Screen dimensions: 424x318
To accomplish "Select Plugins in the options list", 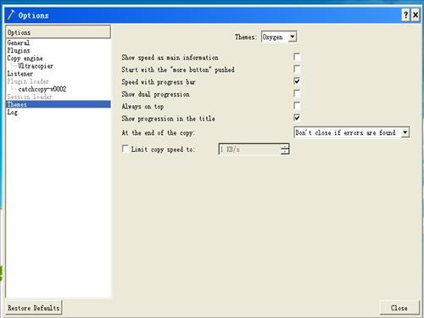I will [x=19, y=51].
